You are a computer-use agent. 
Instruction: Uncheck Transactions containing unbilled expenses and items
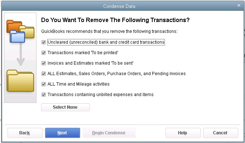coord(44,95)
